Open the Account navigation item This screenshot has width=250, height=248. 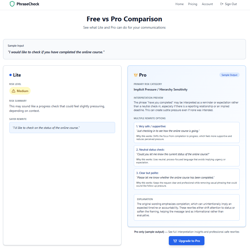(x=207, y=4)
